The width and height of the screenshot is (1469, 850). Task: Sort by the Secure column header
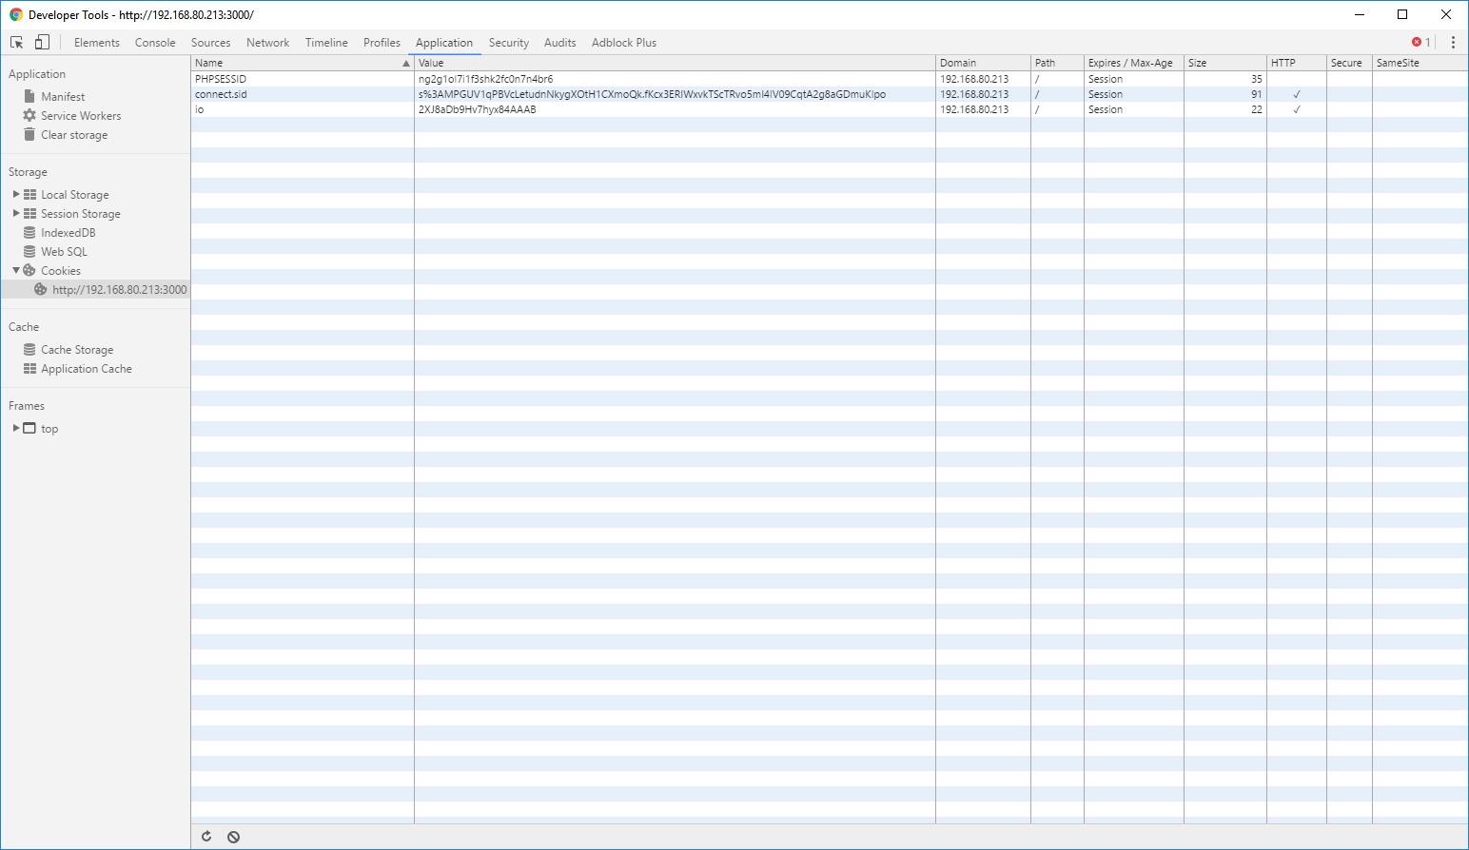1349,63
